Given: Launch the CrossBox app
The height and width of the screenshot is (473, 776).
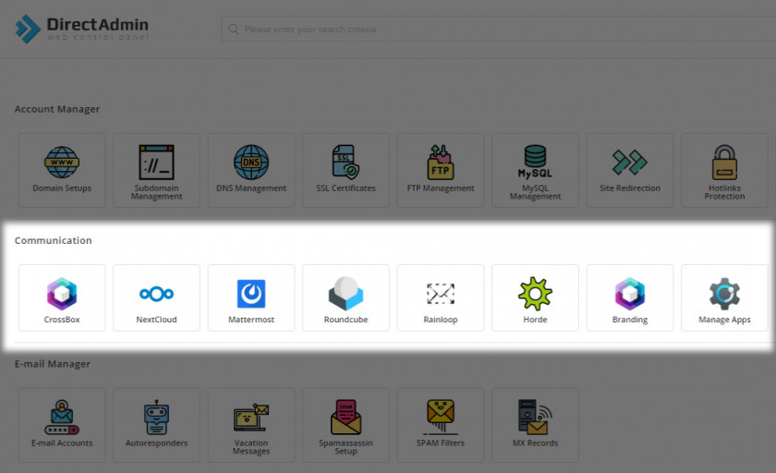Looking at the screenshot, I should coord(62,297).
